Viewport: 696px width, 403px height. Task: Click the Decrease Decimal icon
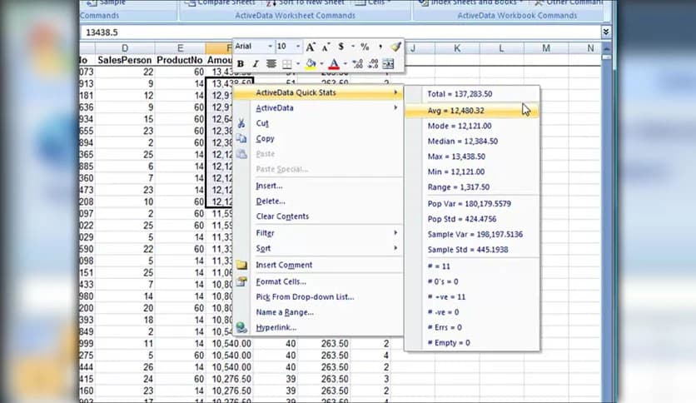point(373,64)
